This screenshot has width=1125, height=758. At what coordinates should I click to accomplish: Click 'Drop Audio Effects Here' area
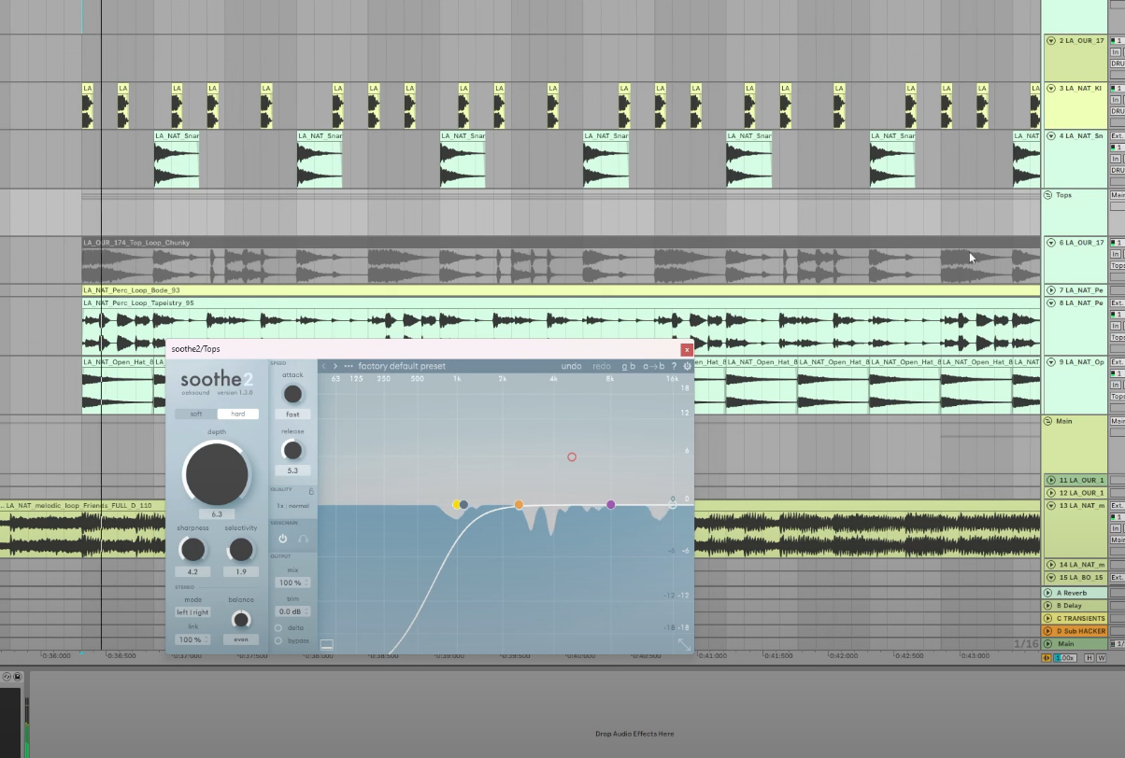634,734
